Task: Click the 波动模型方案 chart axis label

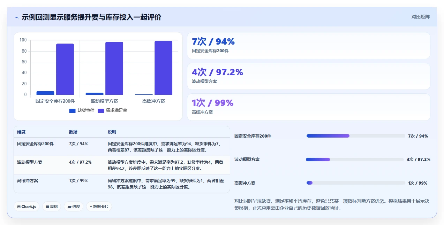Action: [104, 101]
